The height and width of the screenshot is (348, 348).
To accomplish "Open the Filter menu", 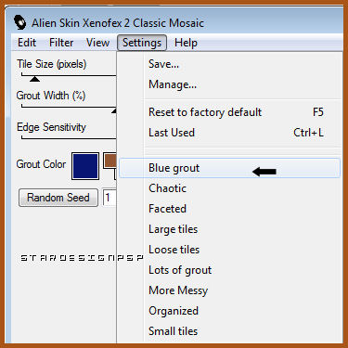I will click(61, 43).
